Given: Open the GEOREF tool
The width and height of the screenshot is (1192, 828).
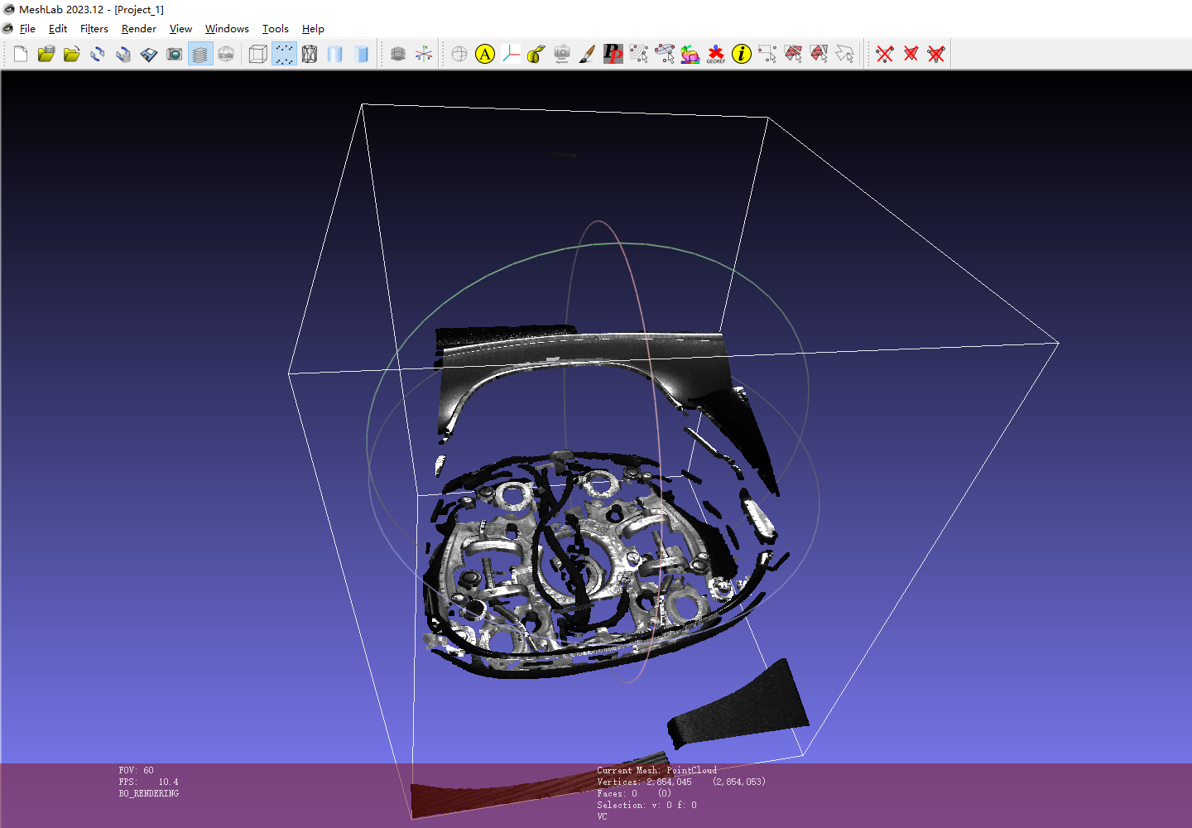Looking at the screenshot, I should (x=716, y=54).
